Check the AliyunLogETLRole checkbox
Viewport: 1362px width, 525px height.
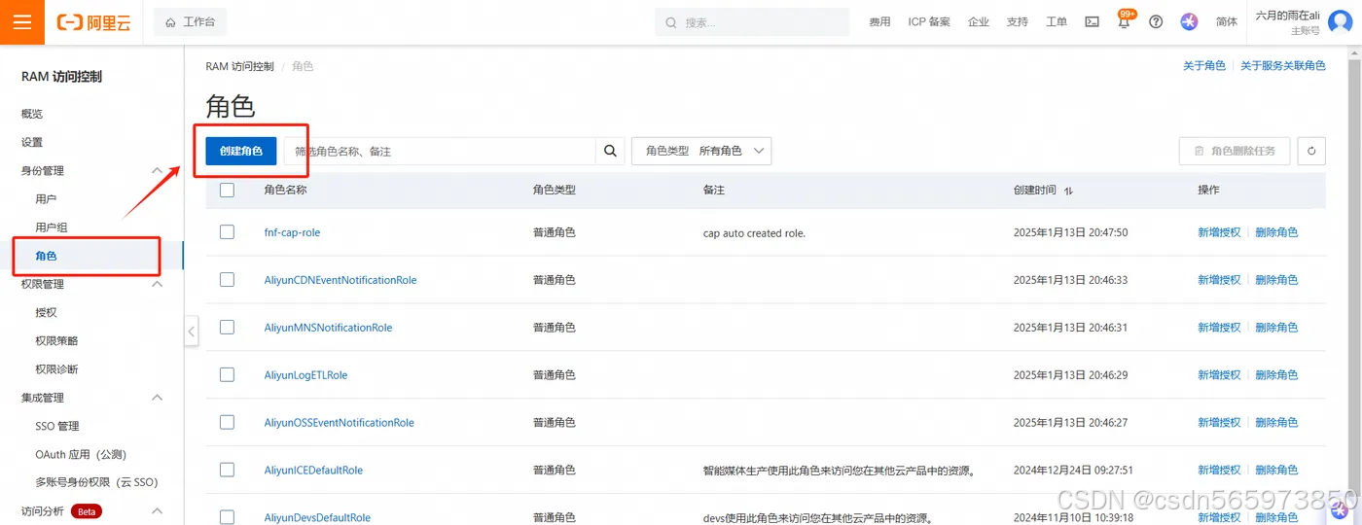click(x=227, y=374)
